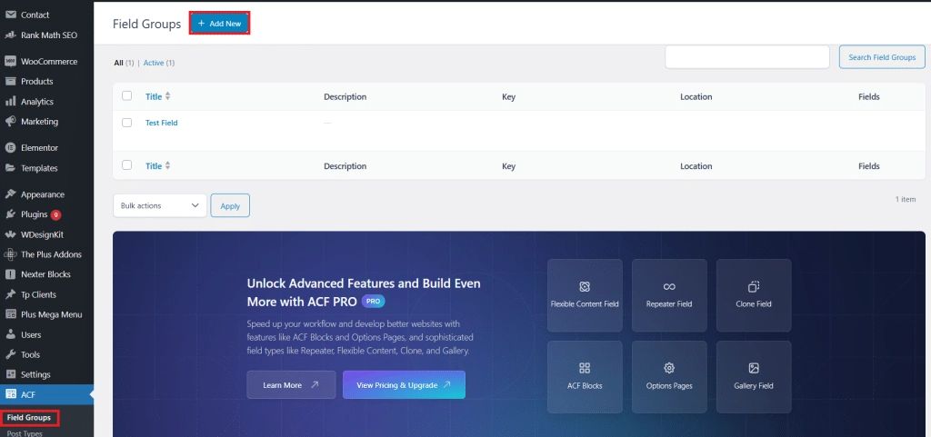Image resolution: width=931 pixels, height=437 pixels.
Task: Open the Test Field group link
Action: click(x=162, y=123)
